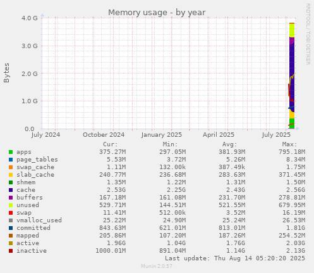Click the Munin 2.0.57 footer text
The image size is (314, 273).
coord(157,266)
